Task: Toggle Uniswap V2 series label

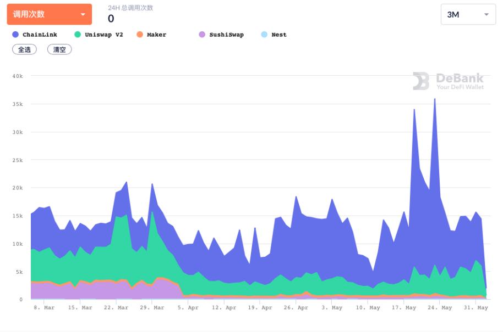Action: pyautogui.click(x=103, y=35)
